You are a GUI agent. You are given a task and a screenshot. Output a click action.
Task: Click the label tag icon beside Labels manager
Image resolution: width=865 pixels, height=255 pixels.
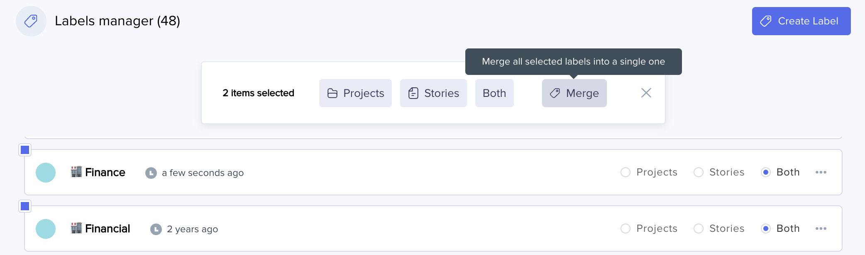(31, 21)
